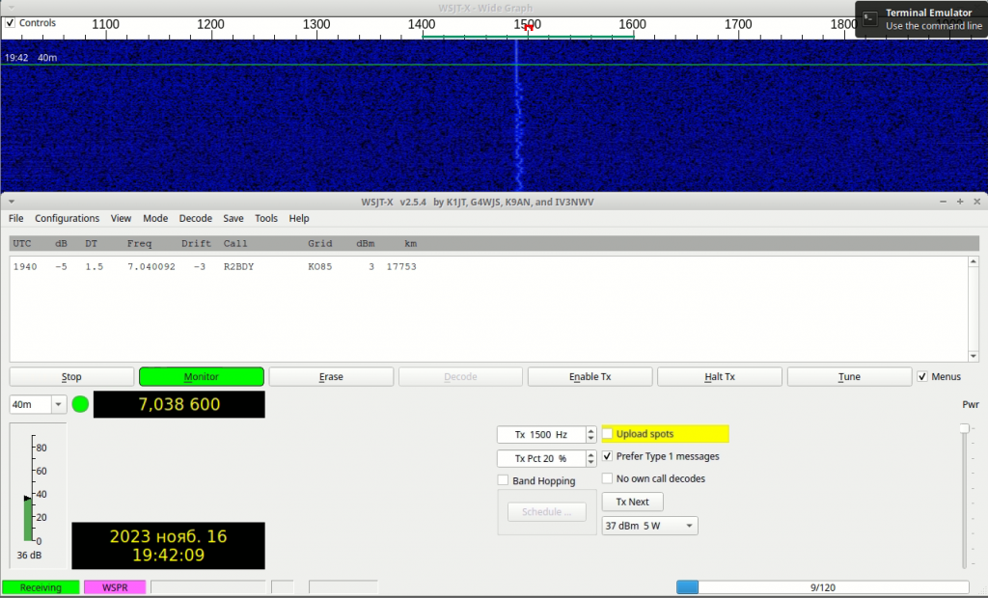Toggle the Menus checkbox

922,377
